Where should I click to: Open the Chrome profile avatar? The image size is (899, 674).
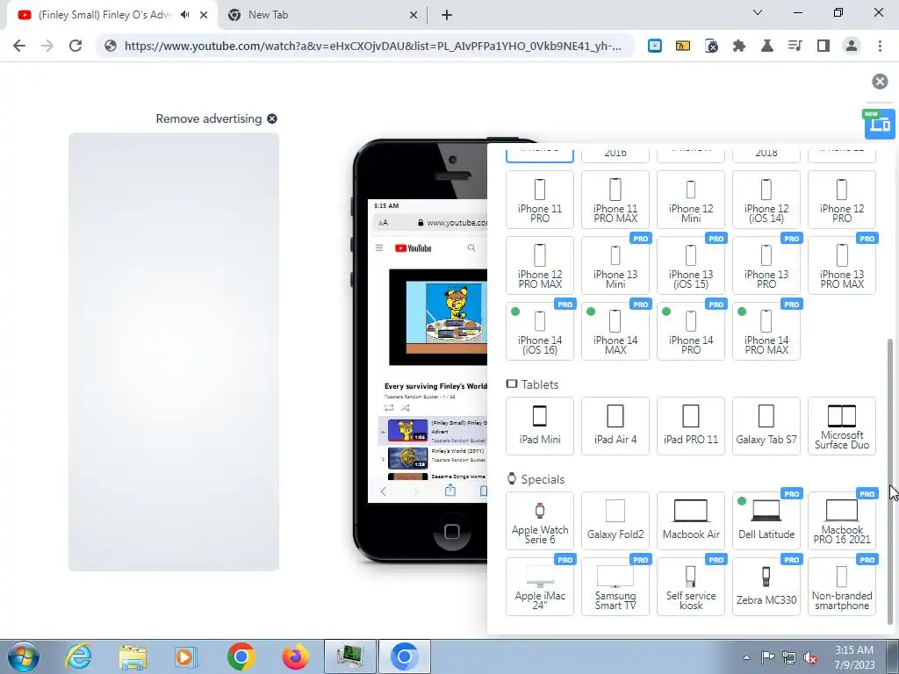[852, 46]
